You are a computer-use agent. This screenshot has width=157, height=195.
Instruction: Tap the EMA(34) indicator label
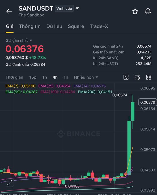click(89, 86)
